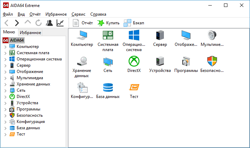Select the База данных icon in main panel
This screenshot has height=148, width=250.
tap(108, 88)
